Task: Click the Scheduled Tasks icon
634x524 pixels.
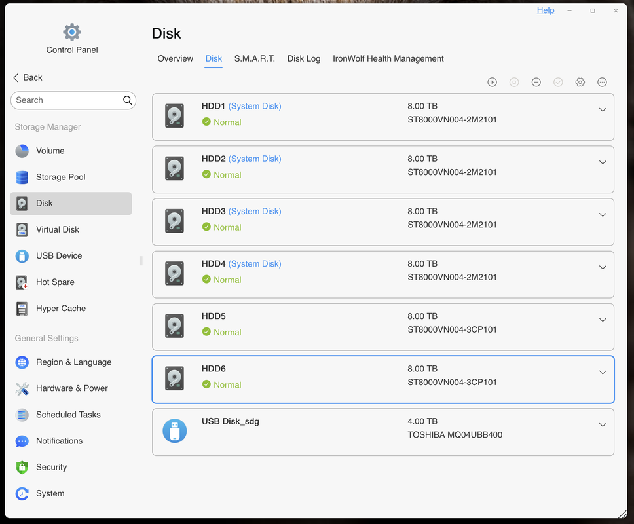Action: click(22, 415)
